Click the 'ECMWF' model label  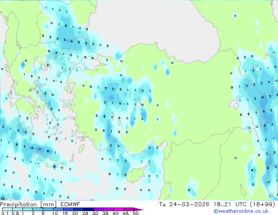pyautogui.click(x=71, y=204)
